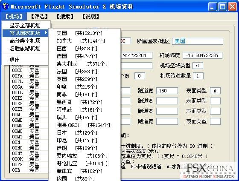Select airport row 00M in the list
Screen dimensions: 239x181
(x=29, y=115)
